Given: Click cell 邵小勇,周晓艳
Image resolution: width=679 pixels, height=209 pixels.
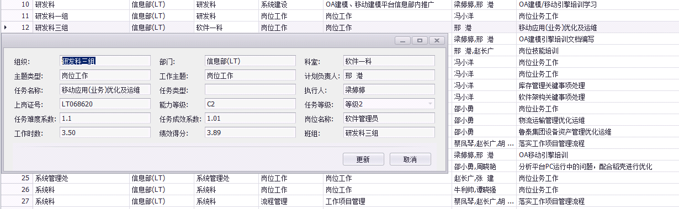Looking at the screenshot, I should tap(484, 167).
